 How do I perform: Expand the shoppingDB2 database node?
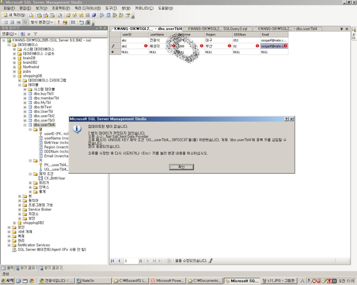[x=14, y=223]
